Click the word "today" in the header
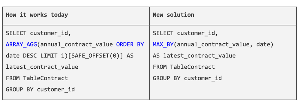300x109 pixels. pos(59,15)
